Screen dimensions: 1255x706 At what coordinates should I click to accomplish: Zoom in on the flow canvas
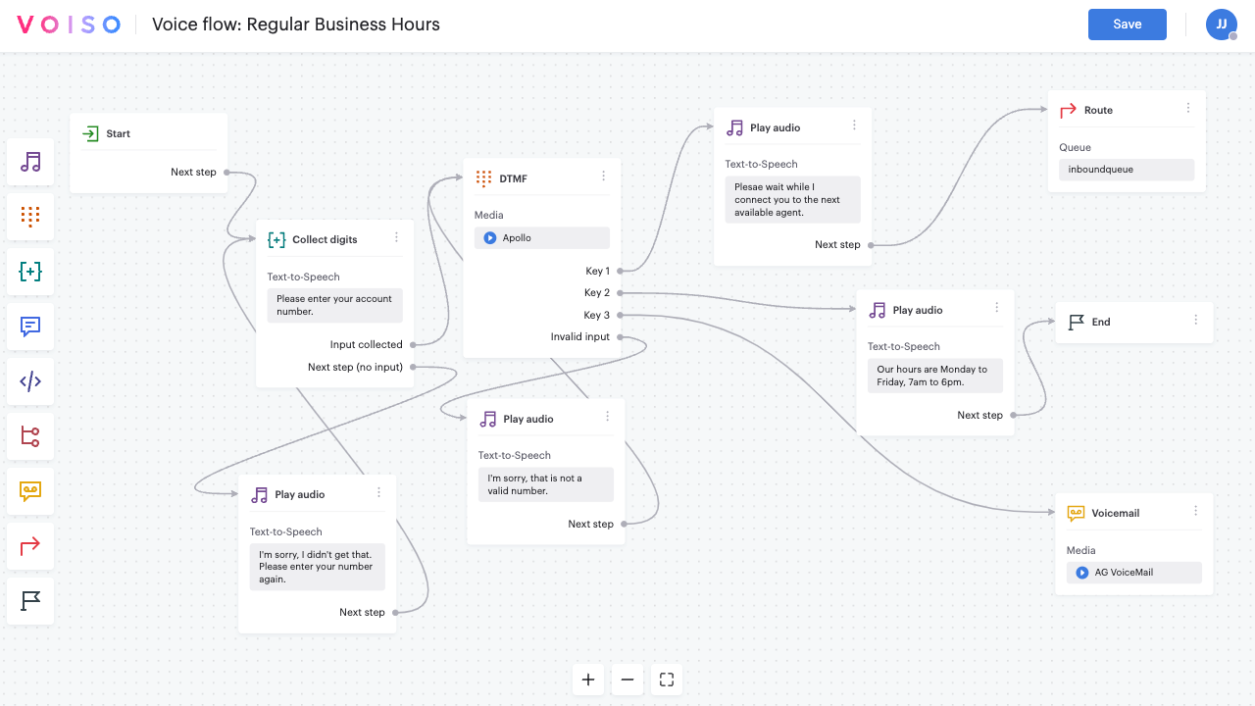(587, 679)
